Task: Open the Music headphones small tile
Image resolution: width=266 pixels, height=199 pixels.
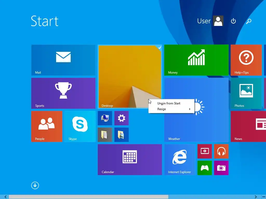Action: click(221, 151)
